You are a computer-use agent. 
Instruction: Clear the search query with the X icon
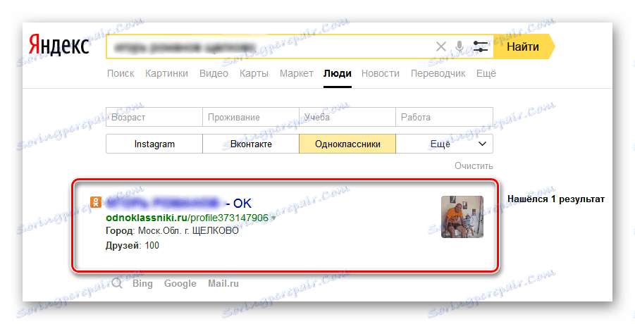pyautogui.click(x=441, y=46)
